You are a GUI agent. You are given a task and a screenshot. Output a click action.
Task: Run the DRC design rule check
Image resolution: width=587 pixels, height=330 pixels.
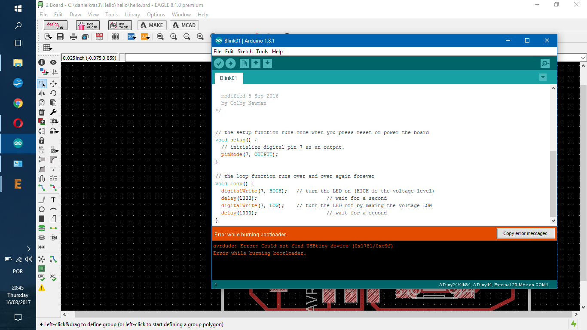[x=53, y=278]
